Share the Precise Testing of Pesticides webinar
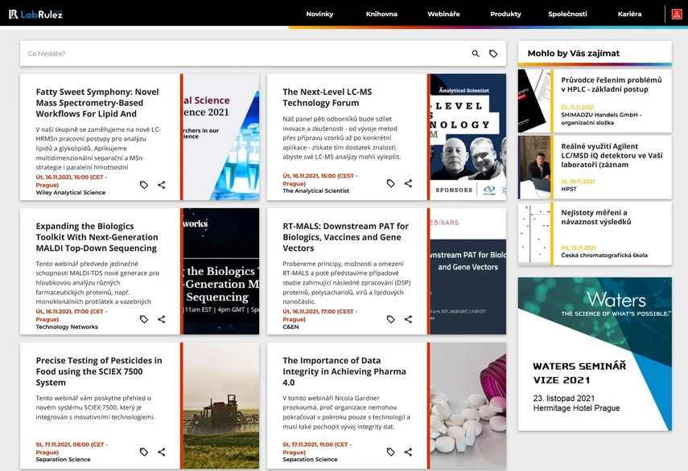Image resolution: width=688 pixels, height=471 pixels. point(162,452)
